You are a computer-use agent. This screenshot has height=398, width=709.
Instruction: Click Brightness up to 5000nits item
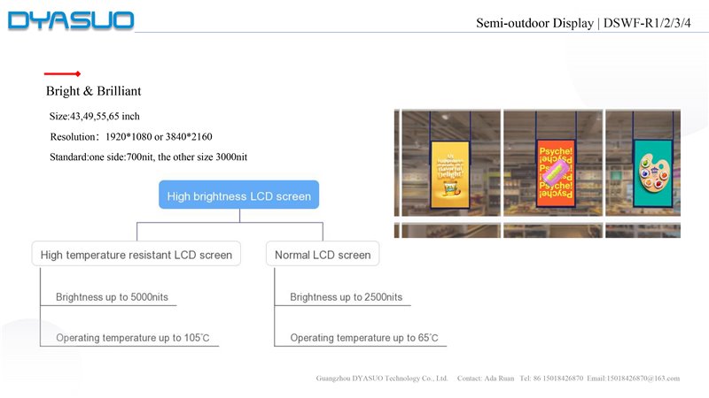pos(112,297)
